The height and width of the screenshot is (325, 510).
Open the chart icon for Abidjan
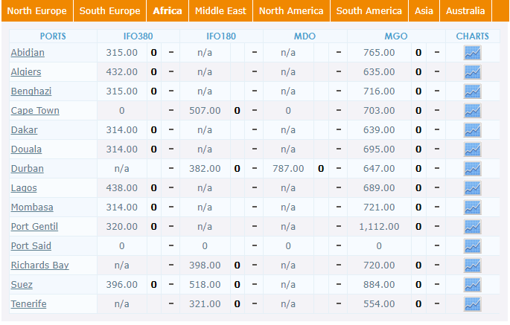click(472, 53)
